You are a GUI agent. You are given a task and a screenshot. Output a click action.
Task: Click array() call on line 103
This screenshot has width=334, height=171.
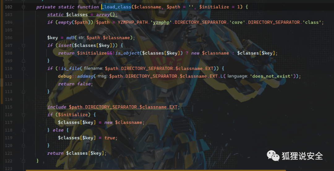106,15
